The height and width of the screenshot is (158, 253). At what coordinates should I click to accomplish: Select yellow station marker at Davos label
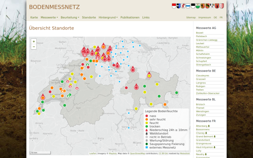[x=157, y=84]
